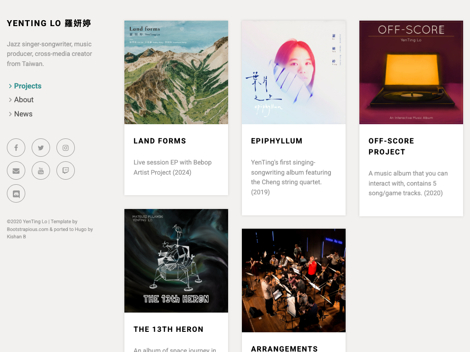The height and width of the screenshot is (352, 470).
Task: Open the Discord social icon
Action: (16, 194)
